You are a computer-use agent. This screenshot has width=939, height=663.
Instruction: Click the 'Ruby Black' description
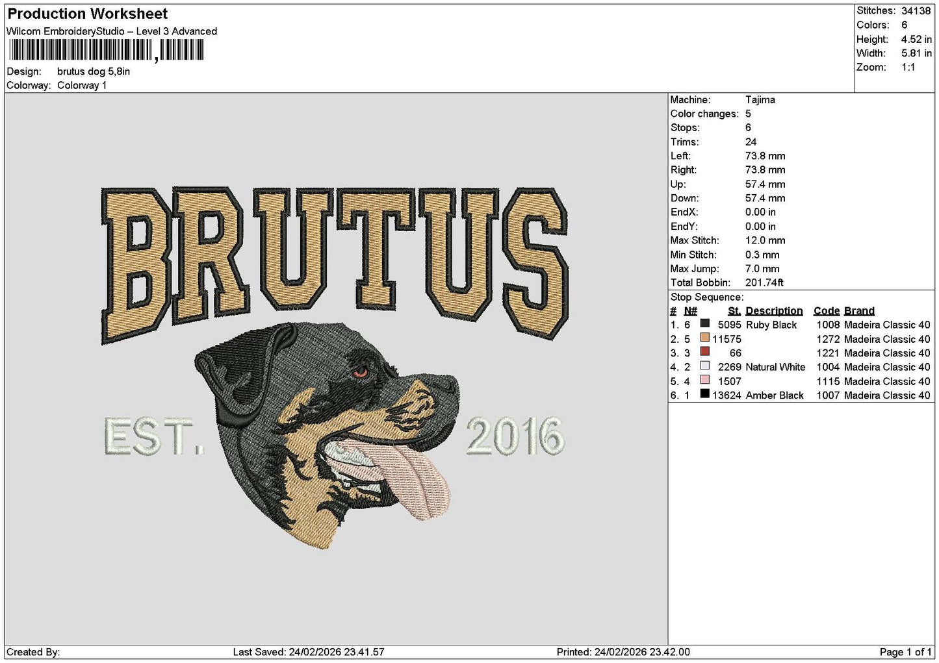click(x=771, y=325)
